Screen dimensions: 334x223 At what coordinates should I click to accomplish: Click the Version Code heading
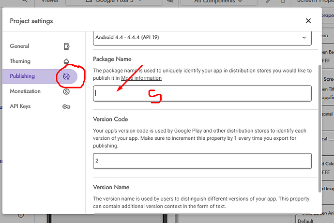coord(110,119)
